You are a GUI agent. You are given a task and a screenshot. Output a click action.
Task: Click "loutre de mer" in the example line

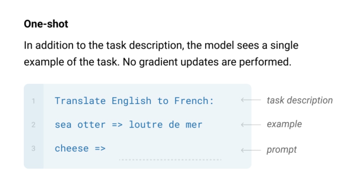click(x=166, y=125)
